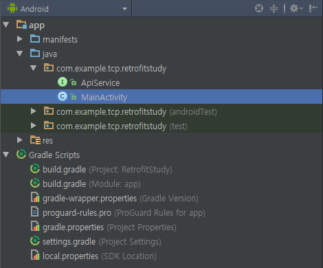
Task: Select build.gradle (Module: app)
Action: pyautogui.click(x=91, y=184)
